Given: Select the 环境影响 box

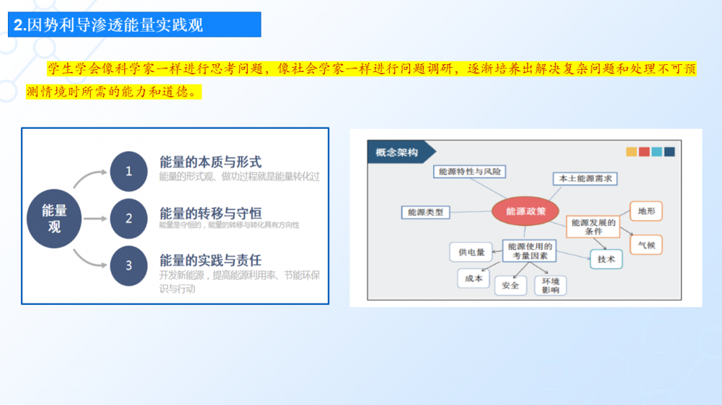Looking at the screenshot, I should (x=550, y=285).
